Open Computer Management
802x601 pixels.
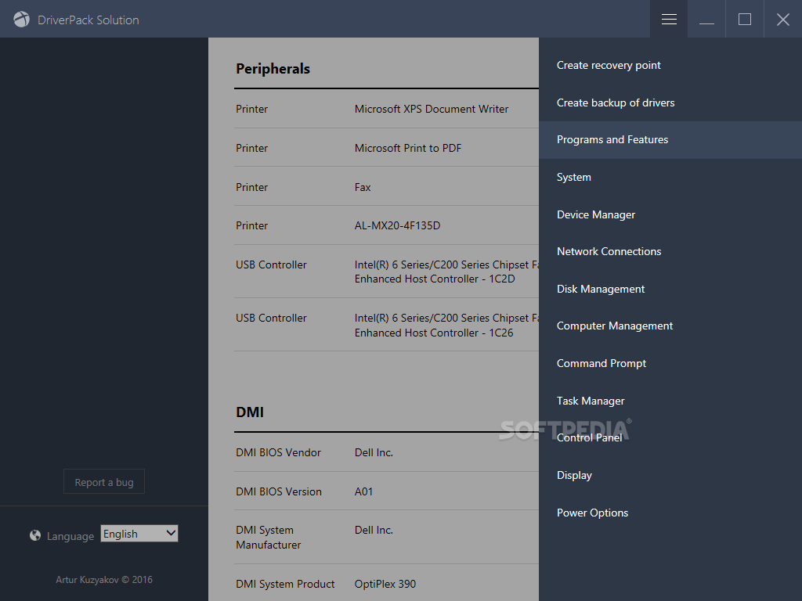670,326
